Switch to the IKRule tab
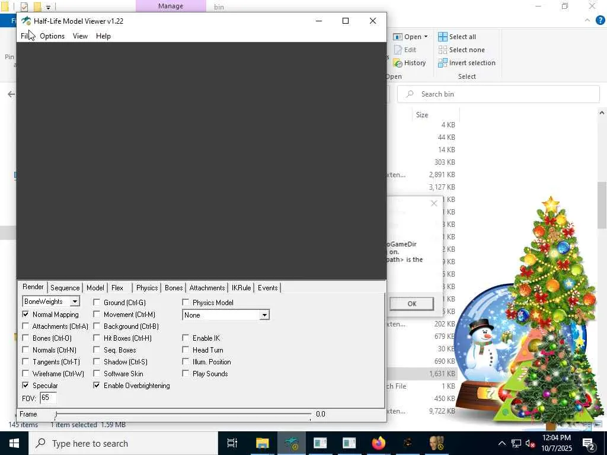607x455 pixels. (241, 288)
